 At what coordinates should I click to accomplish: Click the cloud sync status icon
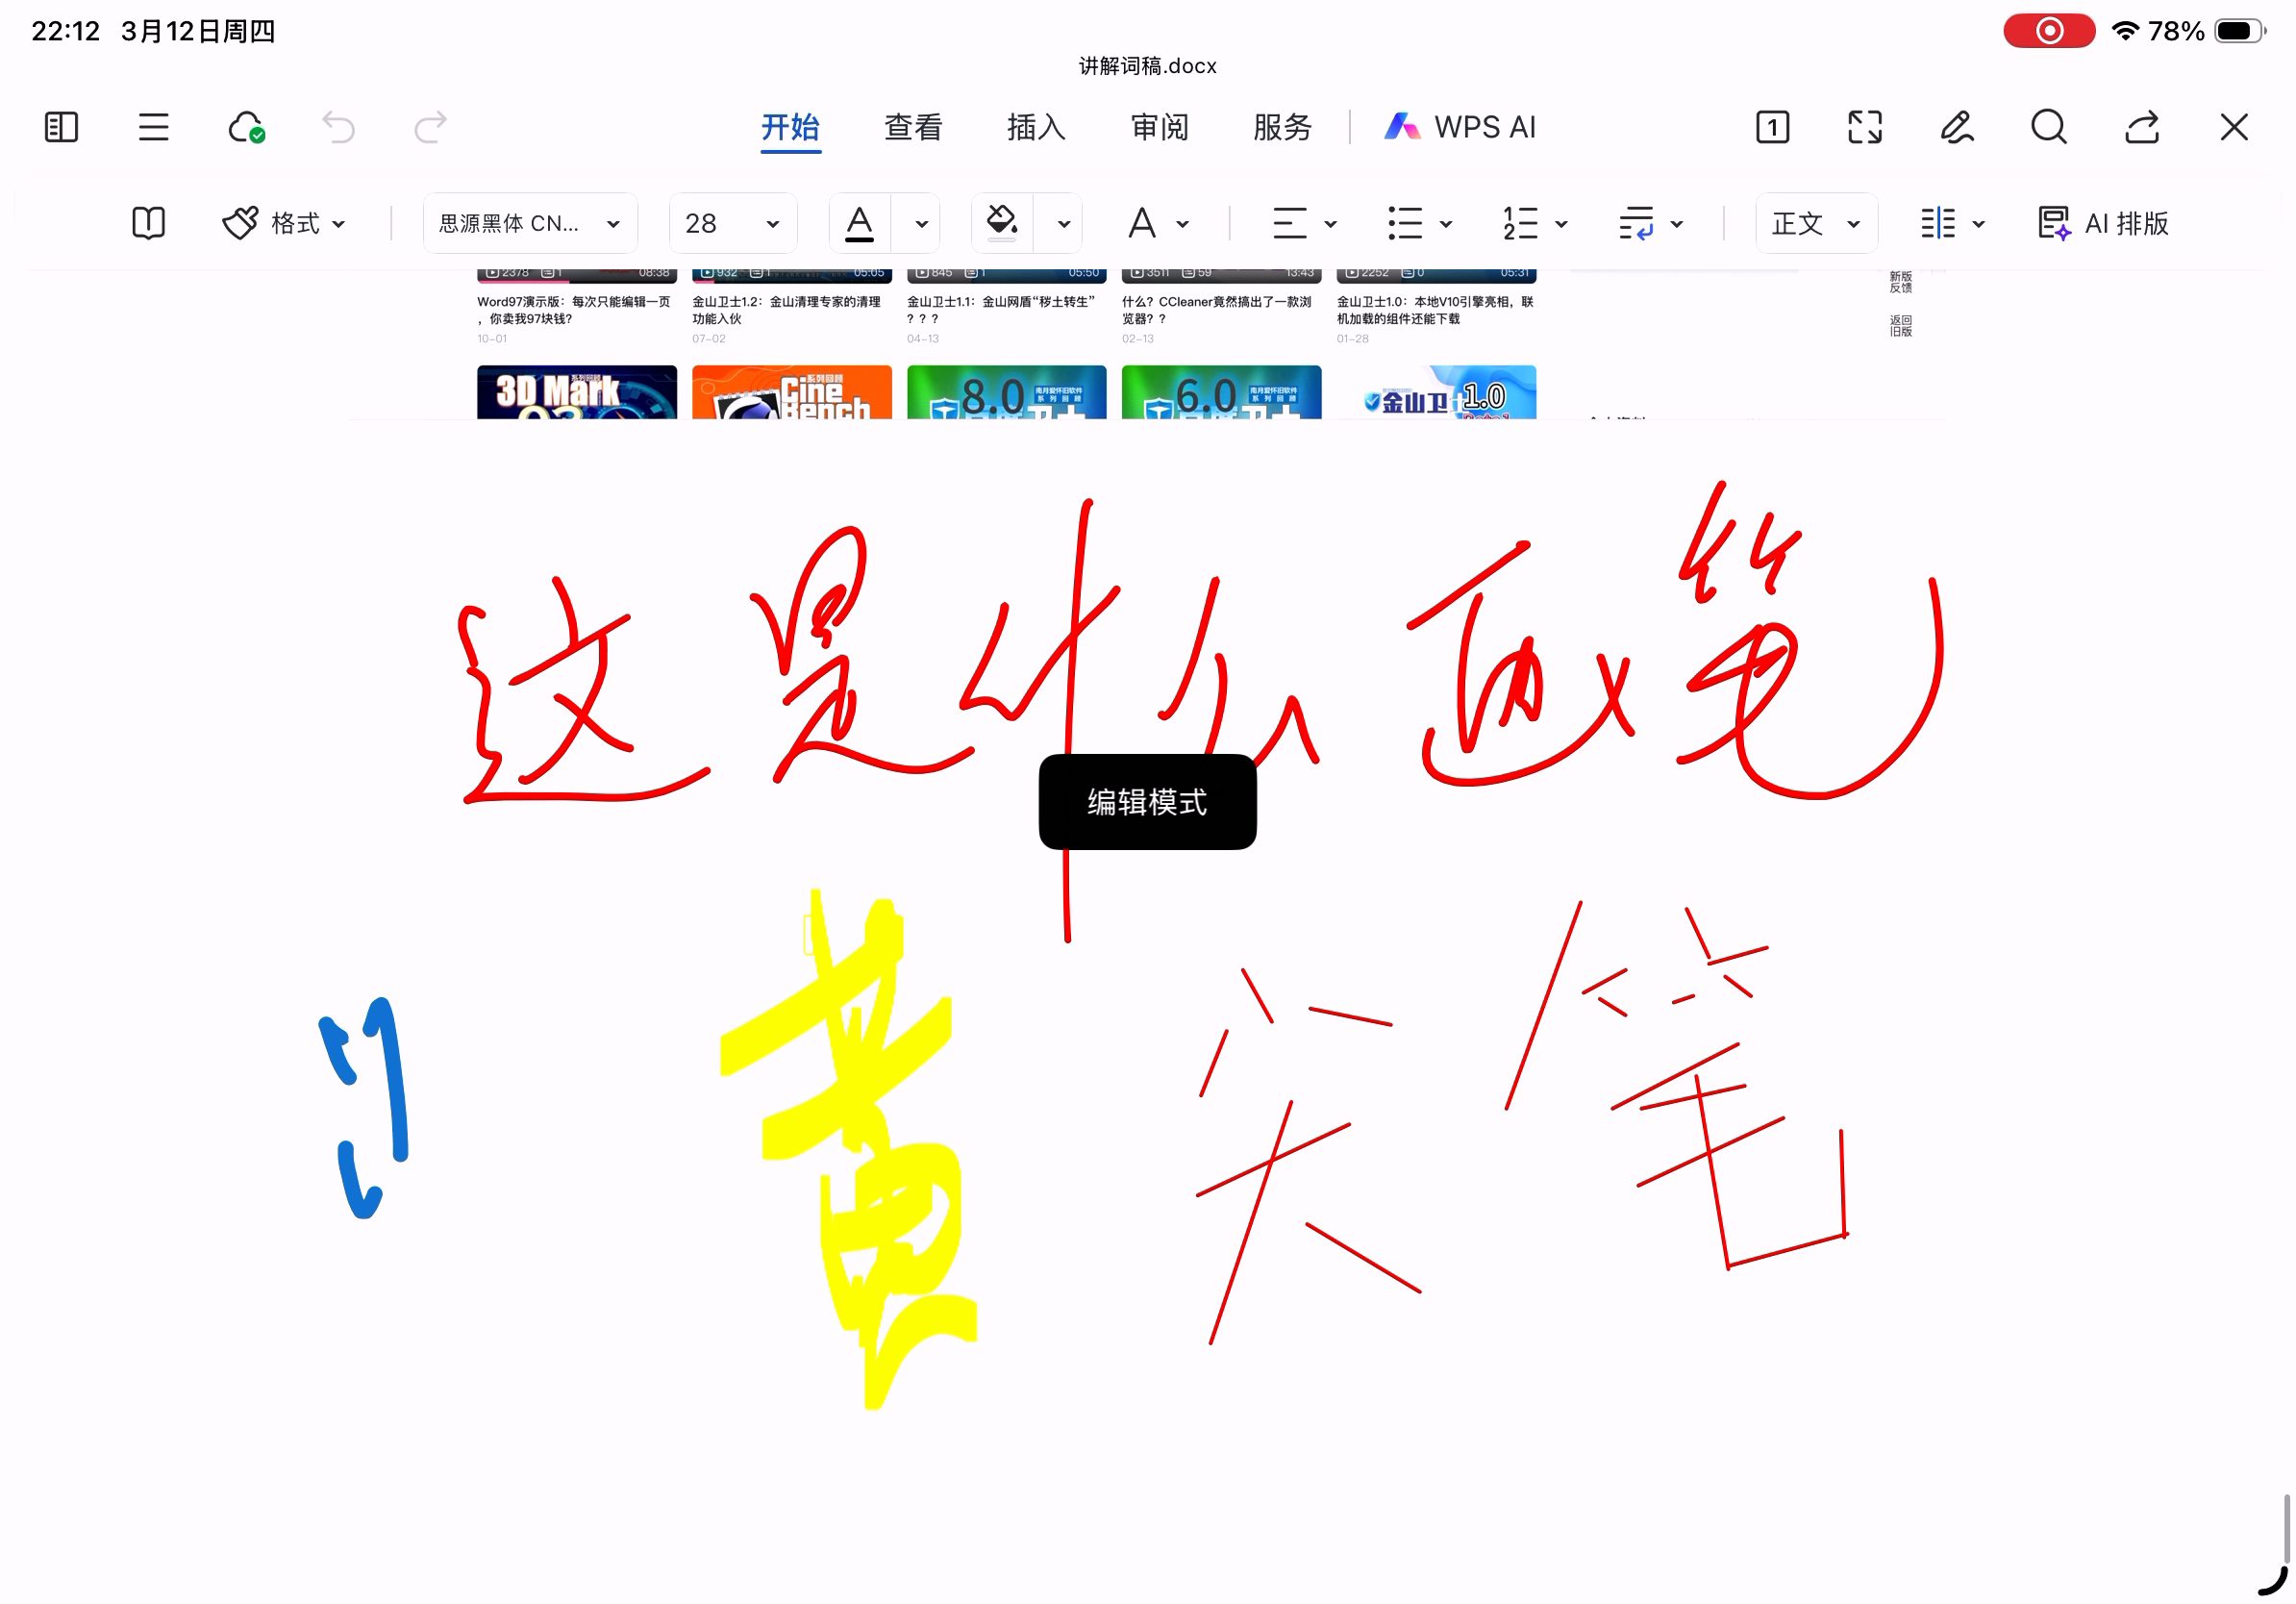click(x=246, y=127)
